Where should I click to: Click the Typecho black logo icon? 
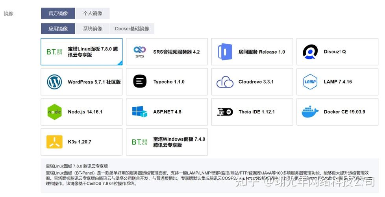coord(140,81)
